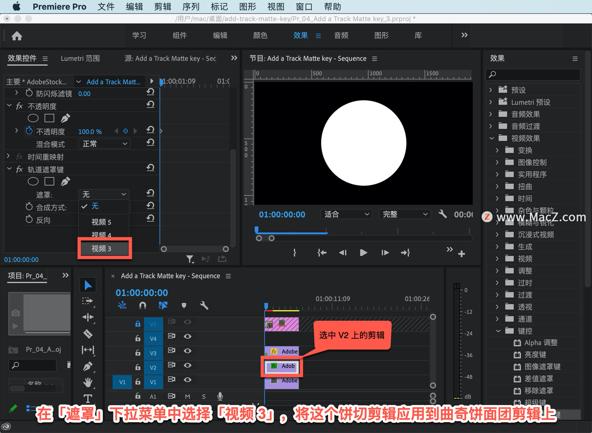Collapse the 键控 keying folder

pyautogui.click(x=498, y=331)
